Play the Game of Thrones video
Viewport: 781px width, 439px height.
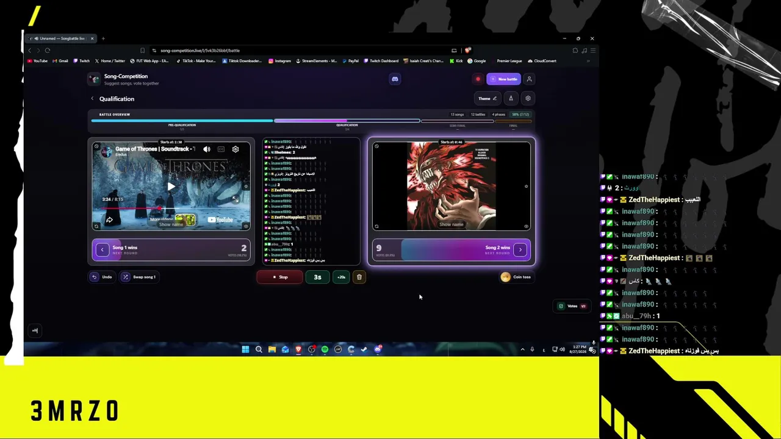click(x=171, y=187)
